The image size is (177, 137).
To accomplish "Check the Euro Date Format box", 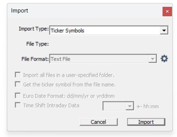I will pyautogui.click(x=18, y=95).
